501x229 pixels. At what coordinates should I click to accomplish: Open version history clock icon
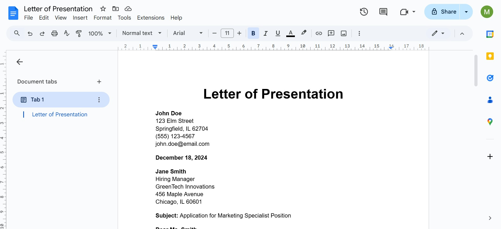click(x=364, y=12)
